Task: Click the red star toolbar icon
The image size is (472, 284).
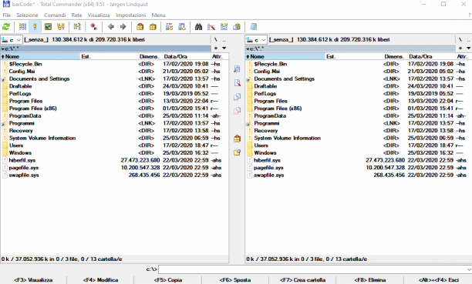Action: click(x=93, y=27)
